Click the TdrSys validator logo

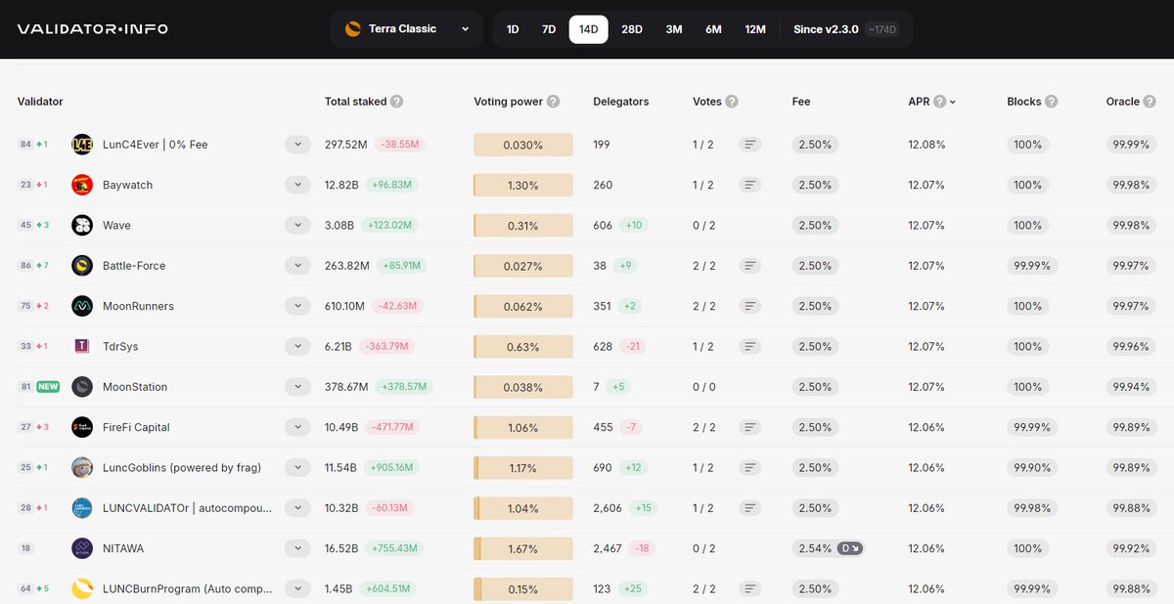(82, 347)
